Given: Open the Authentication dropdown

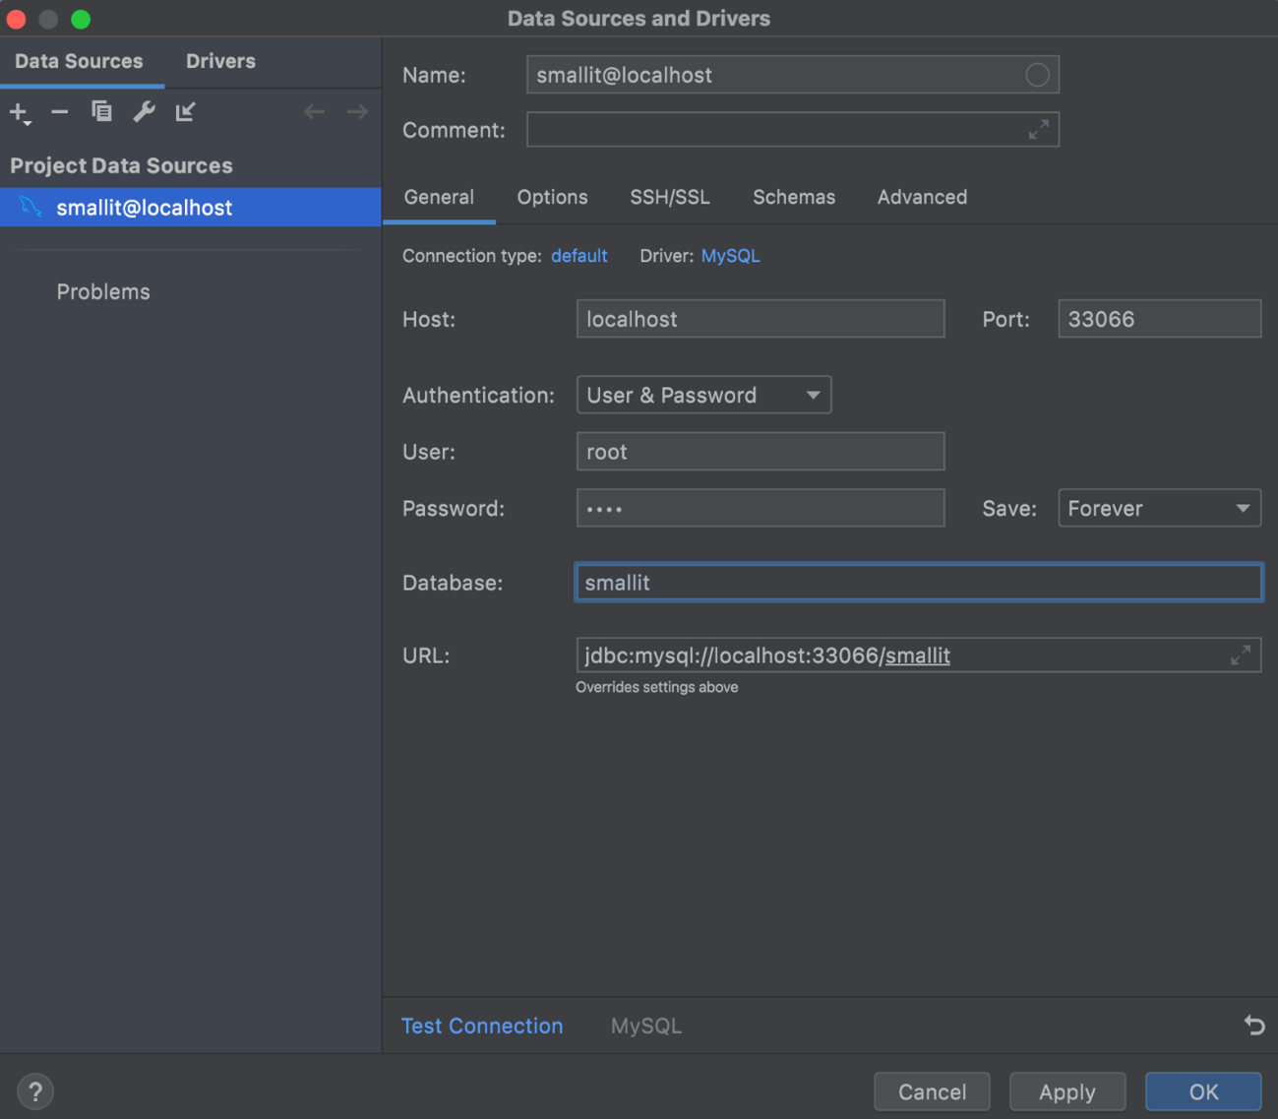Looking at the screenshot, I should [x=703, y=395].
